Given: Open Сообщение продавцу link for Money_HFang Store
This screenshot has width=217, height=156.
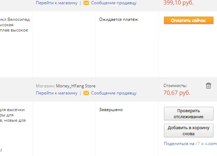Looking at the screenshot, I should tap(114, 93).
